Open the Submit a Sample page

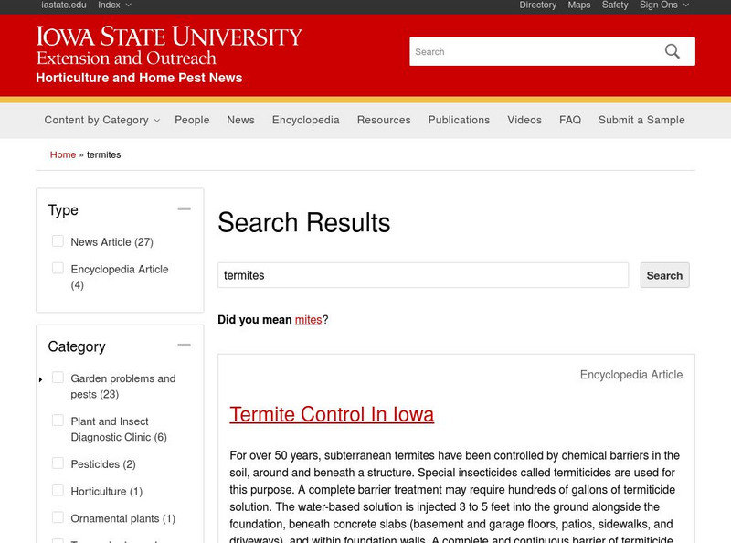(x=641, y=120)
